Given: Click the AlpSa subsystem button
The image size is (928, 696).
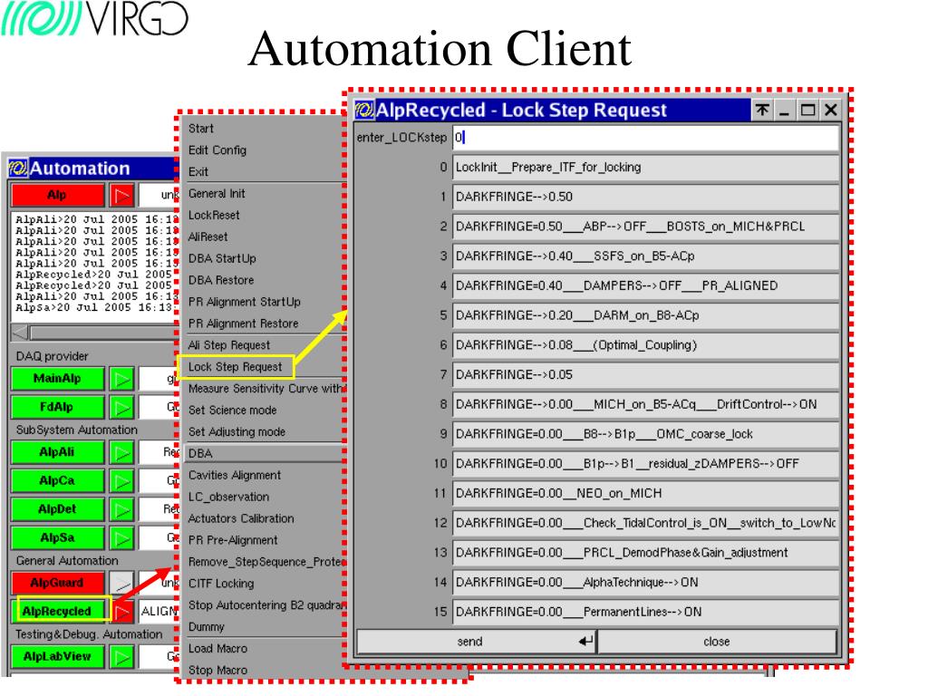Looking at the screenshot, I should coord(57,538).
